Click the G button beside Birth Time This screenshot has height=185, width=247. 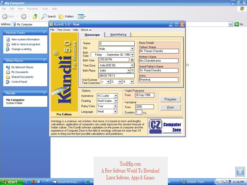click(x=132, y=60)
